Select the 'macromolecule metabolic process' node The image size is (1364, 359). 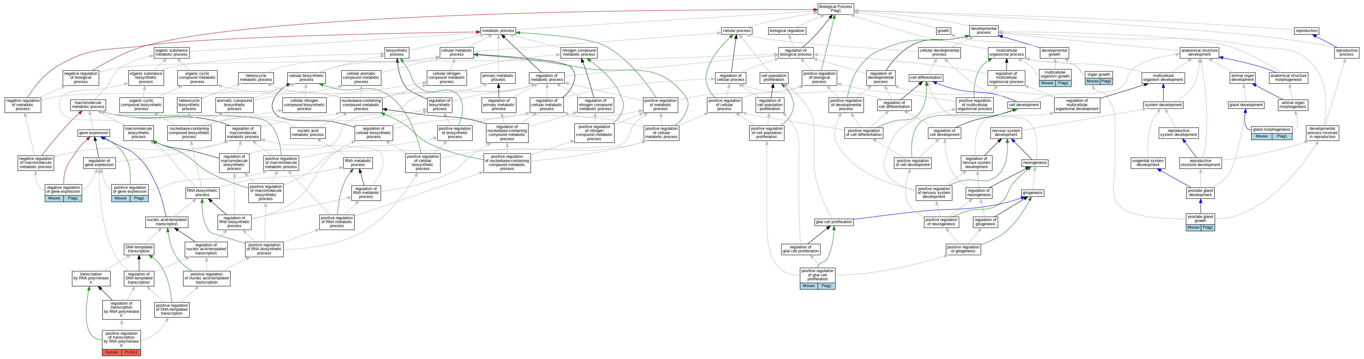(88, 105)
